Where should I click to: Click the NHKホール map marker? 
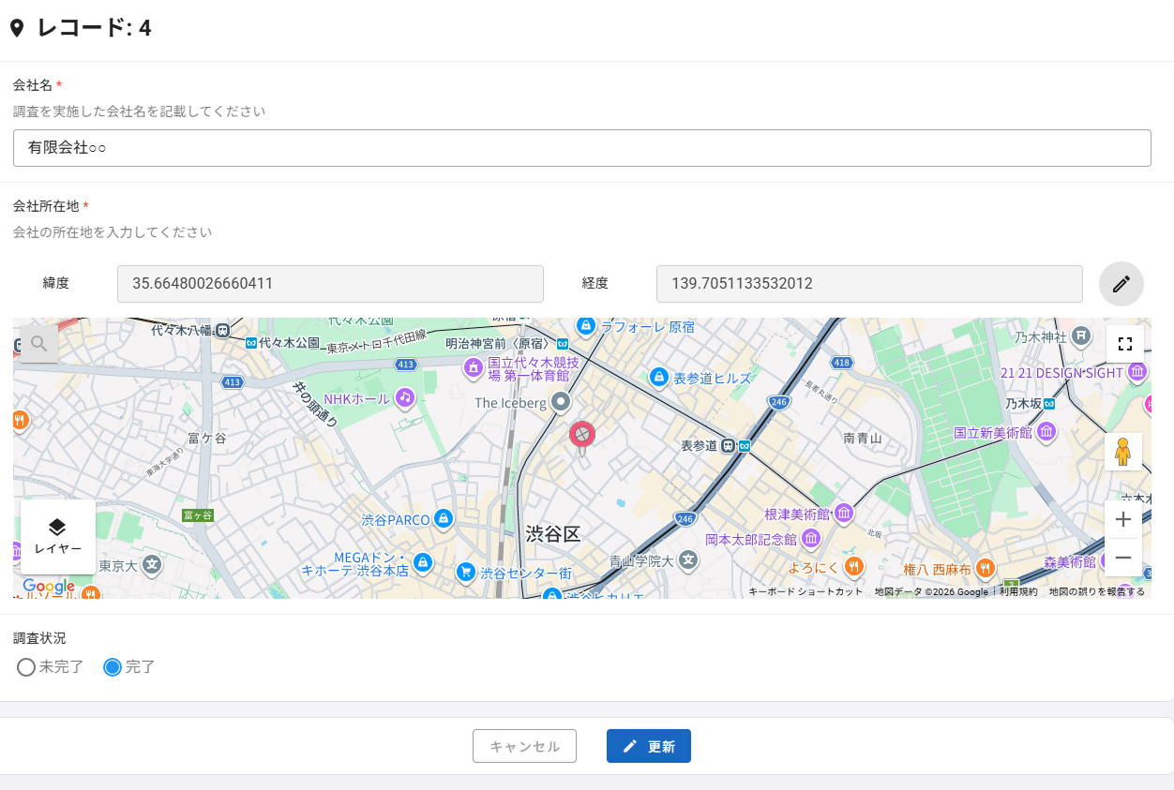click(x=404, y=398)
